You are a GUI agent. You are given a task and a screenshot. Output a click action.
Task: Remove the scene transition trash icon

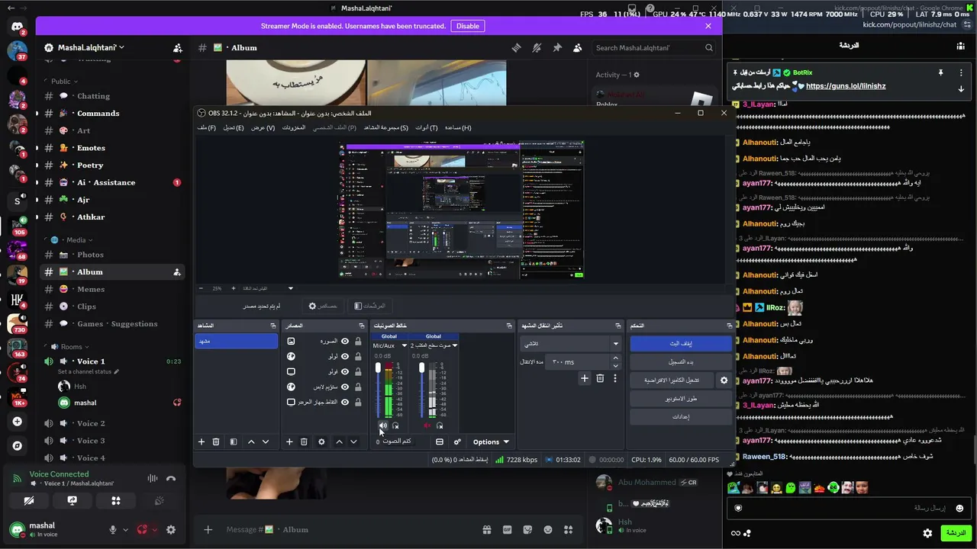[600, 378]
